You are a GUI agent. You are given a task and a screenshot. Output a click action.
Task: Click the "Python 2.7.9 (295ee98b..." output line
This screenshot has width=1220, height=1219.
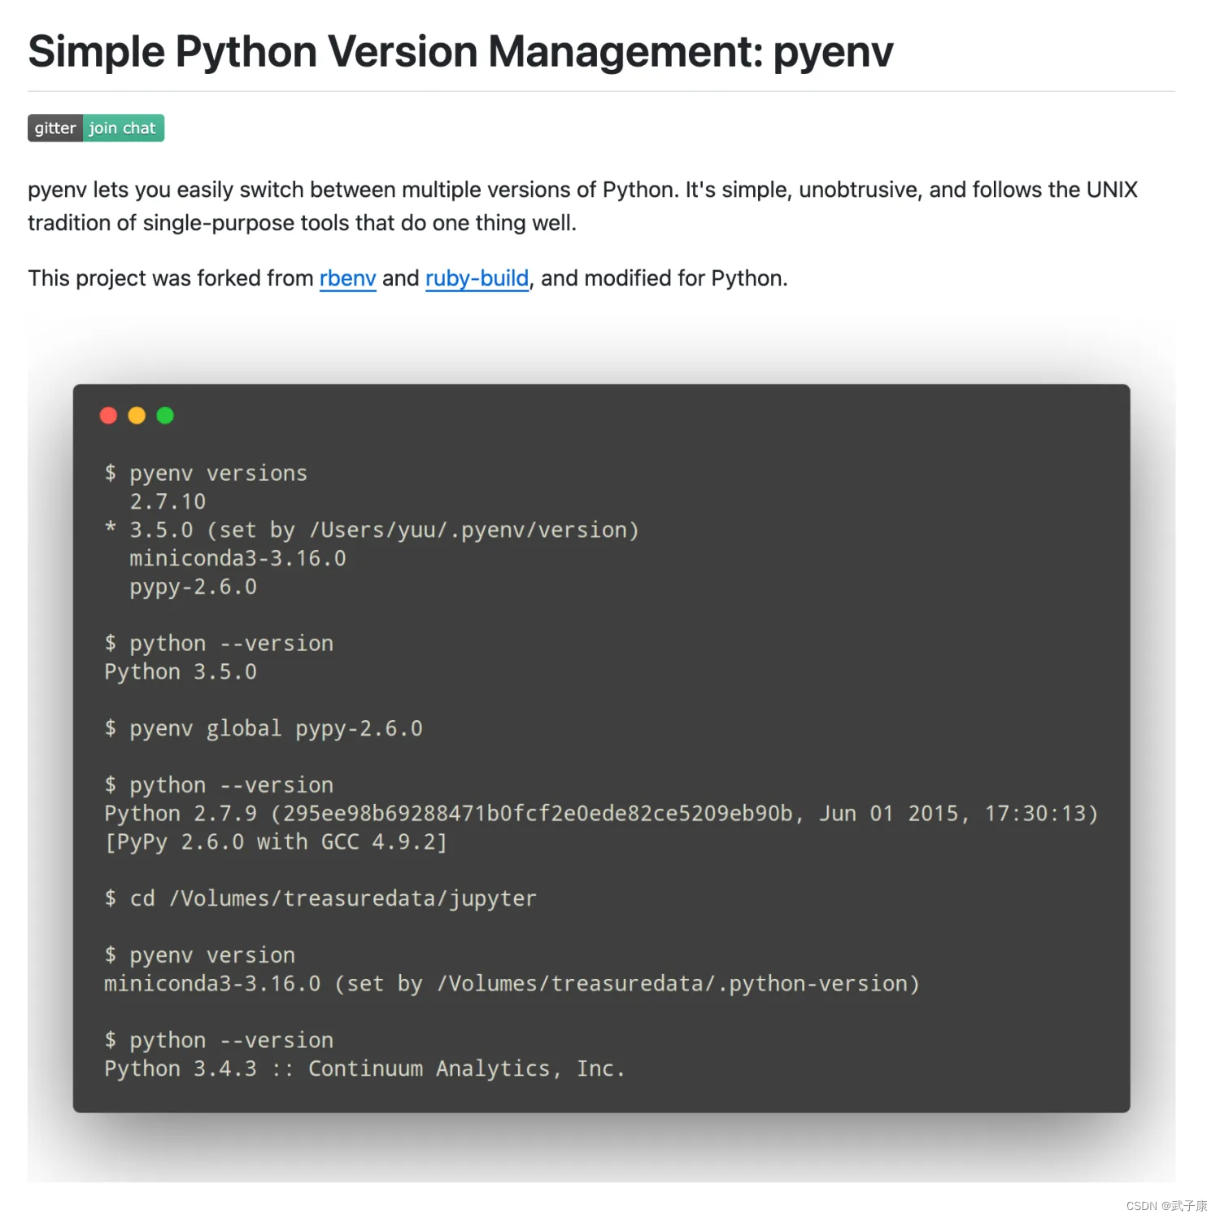(x=601, y=814)
